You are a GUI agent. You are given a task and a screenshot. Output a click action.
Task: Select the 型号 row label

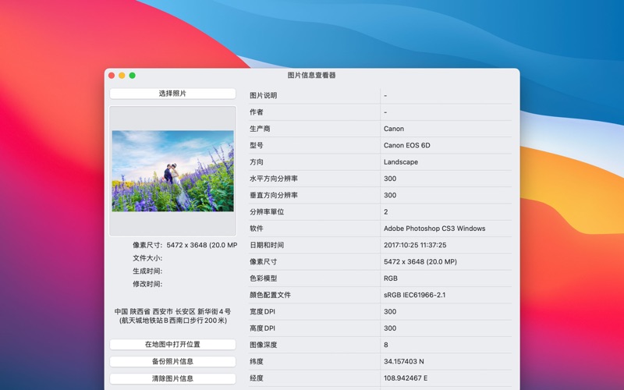pyautogui.click(x=257, y=145)
